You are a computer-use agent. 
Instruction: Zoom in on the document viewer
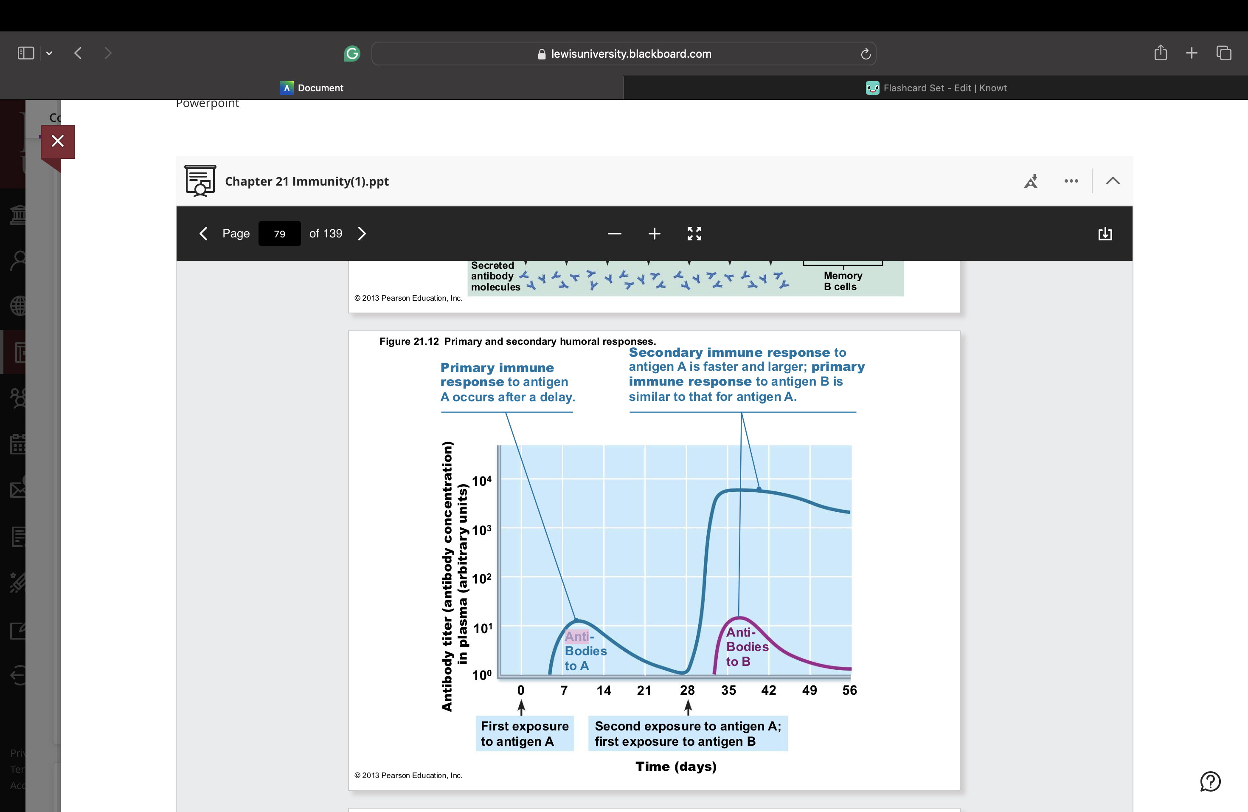[655, 234]
